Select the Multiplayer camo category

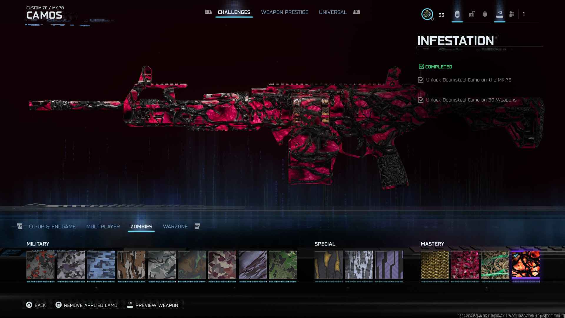coord(103,226)
